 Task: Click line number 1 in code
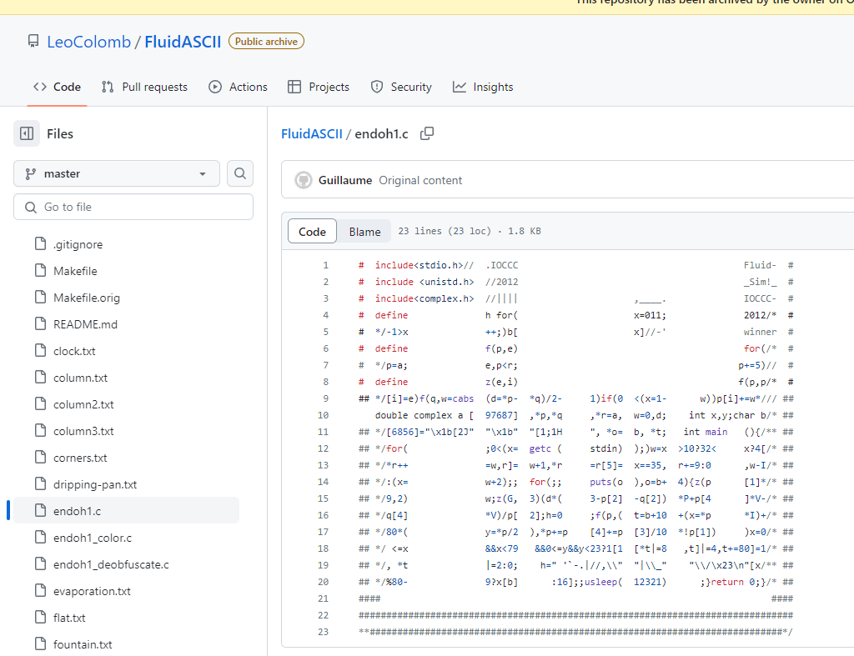pyautogui.click(x=326, y=265)
